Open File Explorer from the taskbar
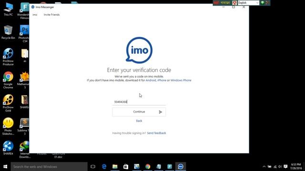The image size is (305, 171). click(x=115, y=167)
